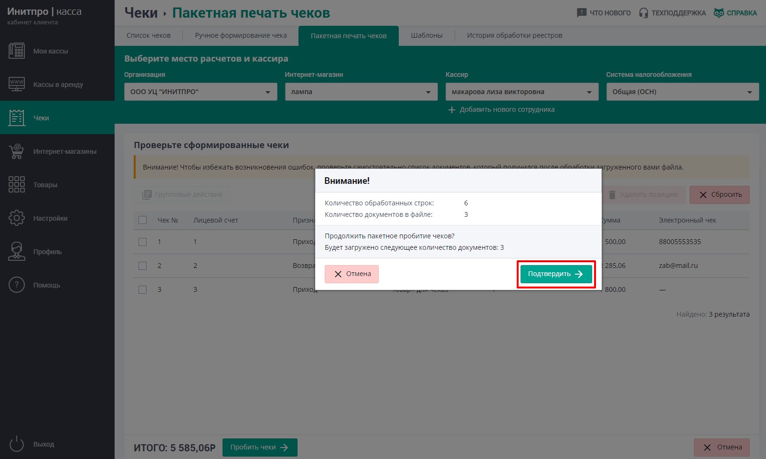Screen dimensions: 766x459
Task: Click the Кассы в аренду monitor icon
Action: [17, 84]
